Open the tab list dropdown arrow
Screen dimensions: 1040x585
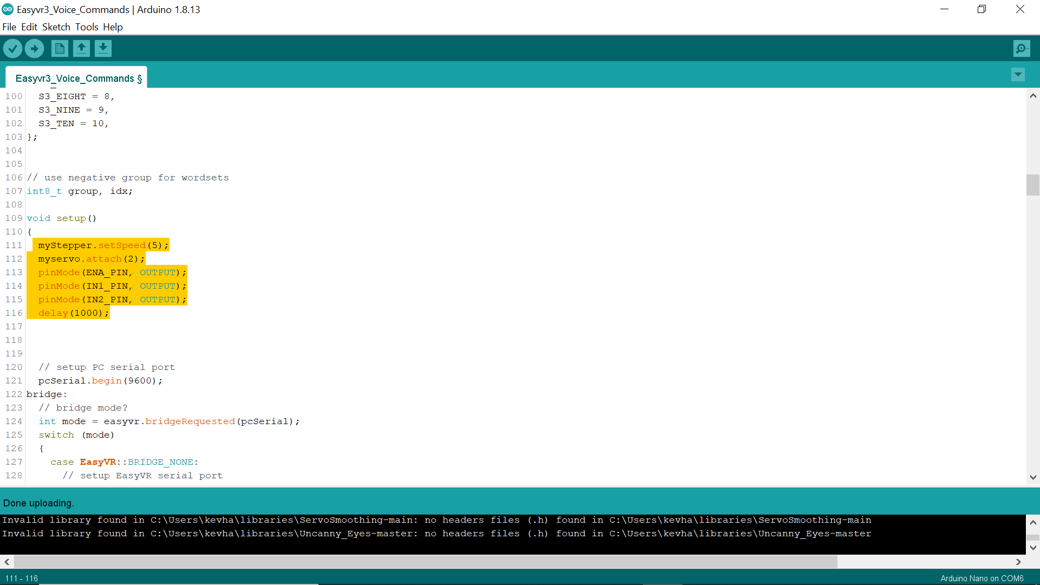pos(1018,74)
